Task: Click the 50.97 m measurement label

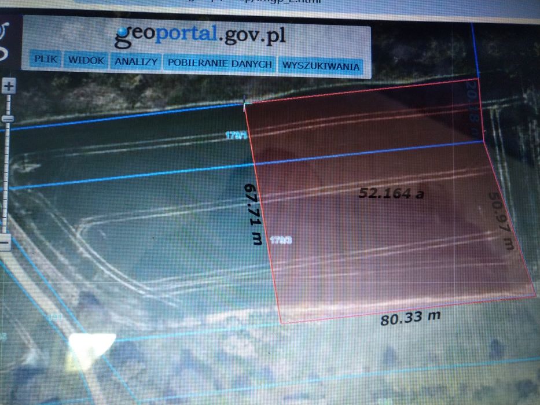Action: point(501,221)
